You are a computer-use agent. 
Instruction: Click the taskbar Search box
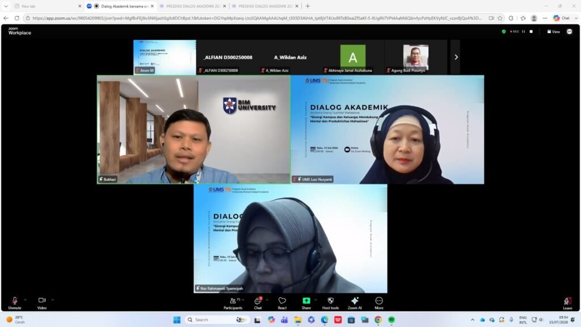pos(216,320)
